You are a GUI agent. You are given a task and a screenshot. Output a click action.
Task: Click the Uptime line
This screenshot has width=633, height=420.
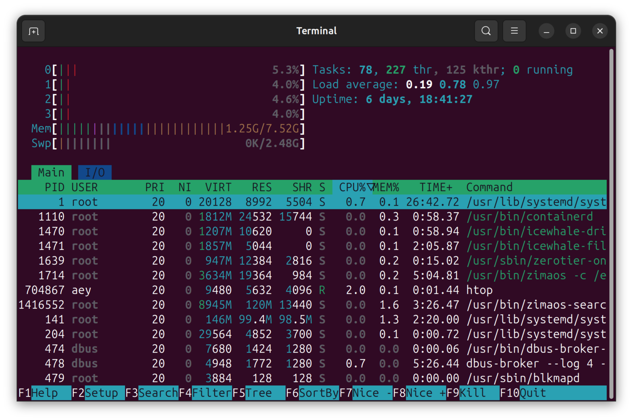point(392,99)
